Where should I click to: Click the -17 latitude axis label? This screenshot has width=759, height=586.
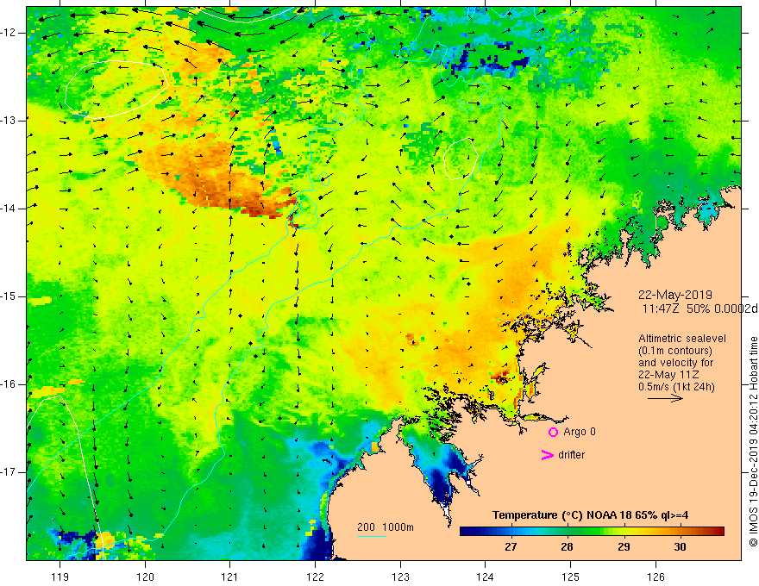[x=9, y=472]
